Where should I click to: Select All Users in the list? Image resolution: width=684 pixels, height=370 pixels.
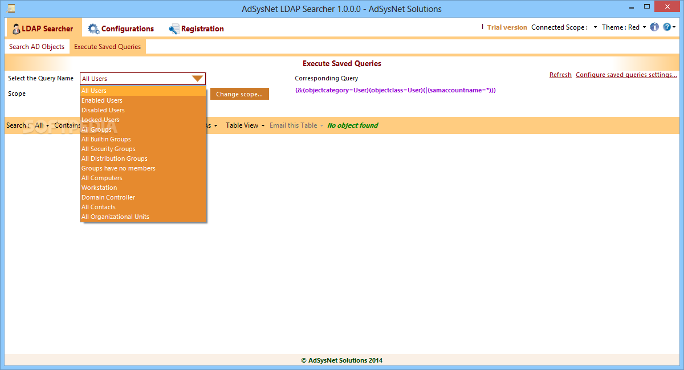[x=143, y=91]
